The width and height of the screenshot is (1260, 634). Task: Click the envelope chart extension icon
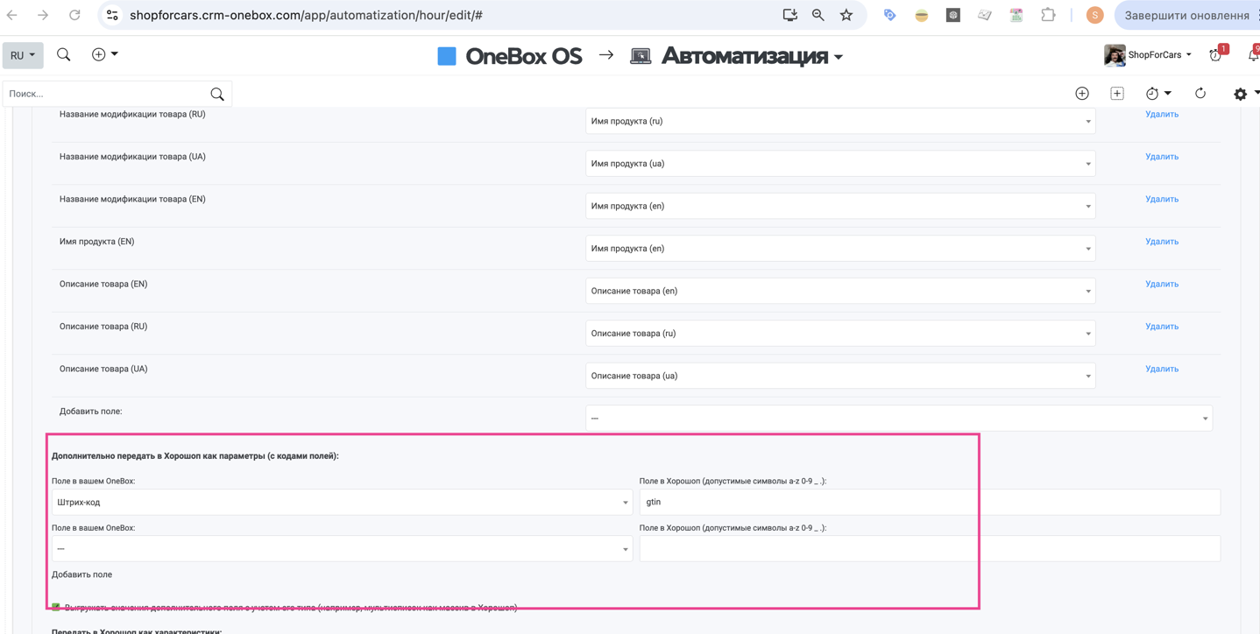(x=984, y=15)
